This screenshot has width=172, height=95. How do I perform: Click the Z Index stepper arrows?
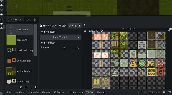point(78,47)
